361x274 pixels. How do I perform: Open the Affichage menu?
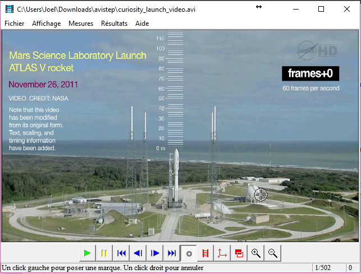(47, 24)
